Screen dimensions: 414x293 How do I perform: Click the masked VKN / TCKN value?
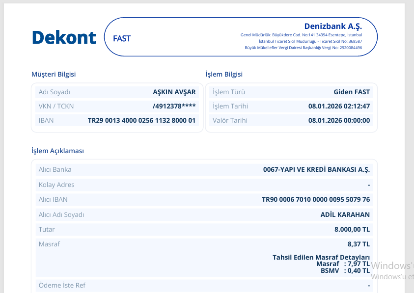pos(174,107)
